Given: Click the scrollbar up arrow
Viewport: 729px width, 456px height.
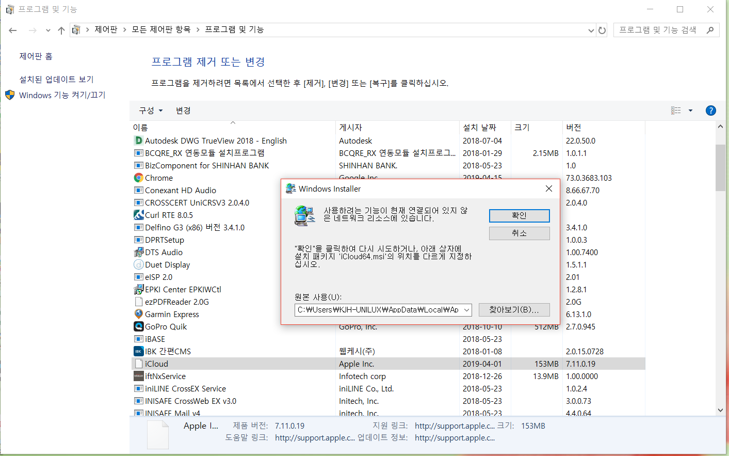Looking at the screenshot, I should click(721, 127).
